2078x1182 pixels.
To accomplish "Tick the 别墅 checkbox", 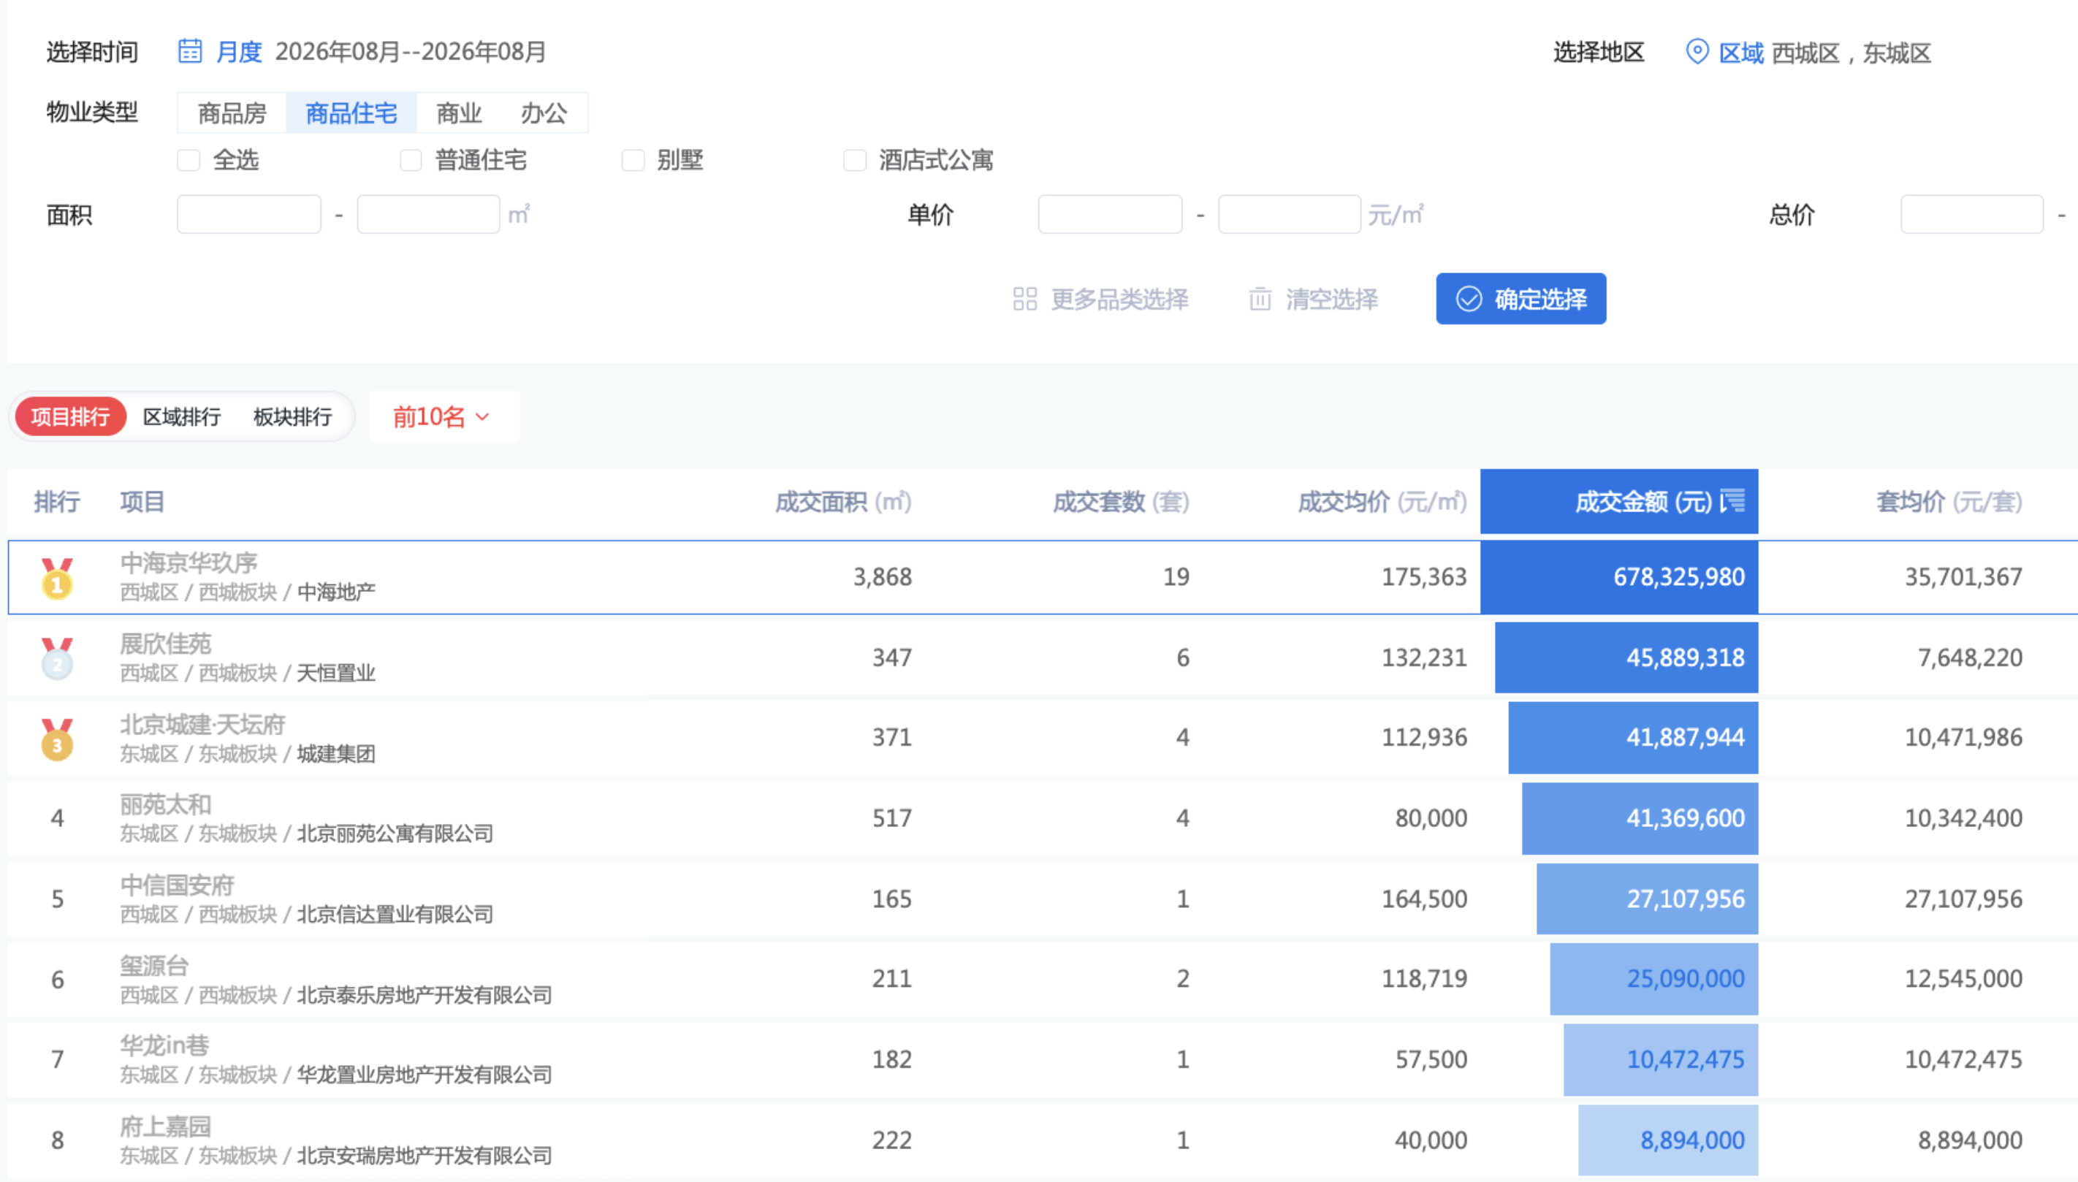I will 633,160.
